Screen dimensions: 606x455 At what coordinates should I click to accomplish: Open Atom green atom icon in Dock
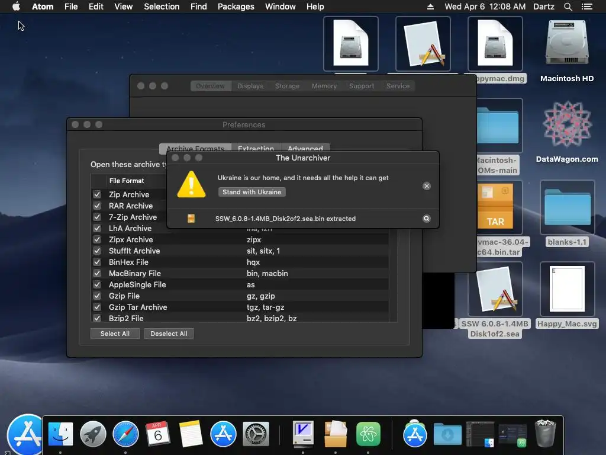[x=368, y=434]
